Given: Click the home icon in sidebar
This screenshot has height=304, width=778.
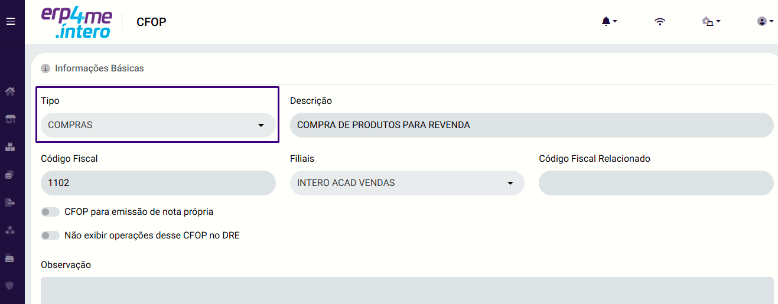Looking at the screenshot, I should [9, 91].
